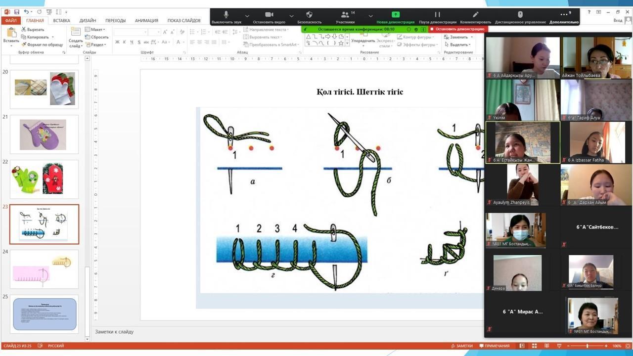Viewport: 633px width, 356px height.
Task: Open Дистанционное управление mouse icon
Action: click(x=520, y=15)
